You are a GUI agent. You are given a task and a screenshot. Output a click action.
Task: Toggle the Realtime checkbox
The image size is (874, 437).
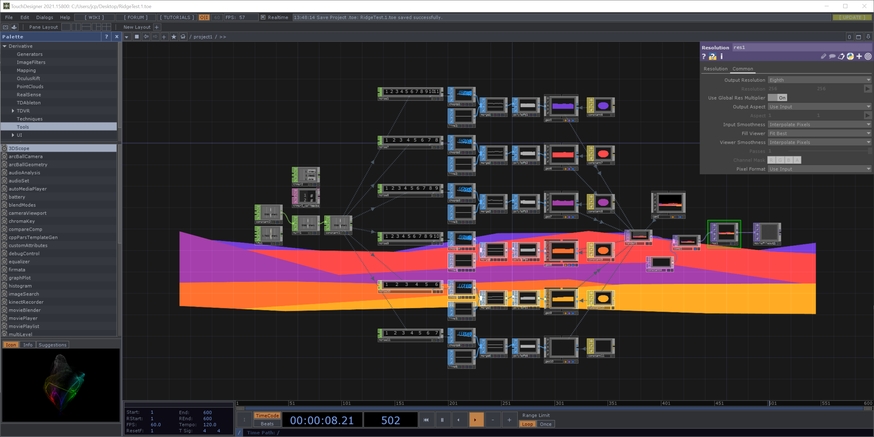point(263,17)
